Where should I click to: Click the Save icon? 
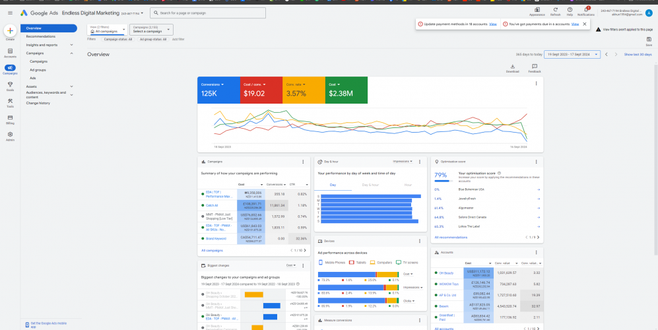click(649, 41)
